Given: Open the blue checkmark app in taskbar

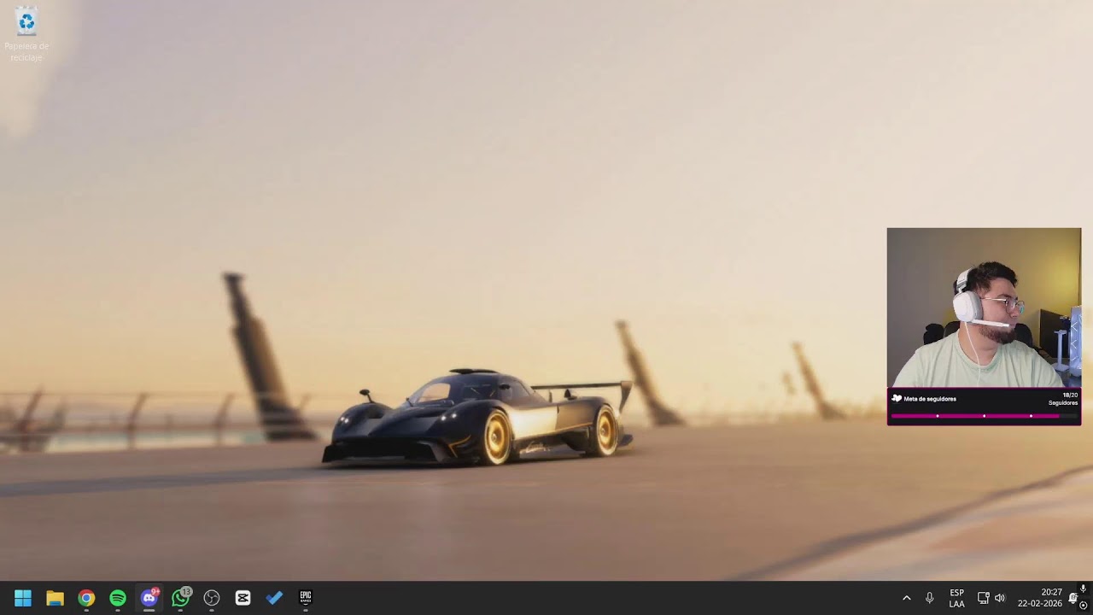Looking at the screenshot, I should pyautogui.click(x=274, y=598).
